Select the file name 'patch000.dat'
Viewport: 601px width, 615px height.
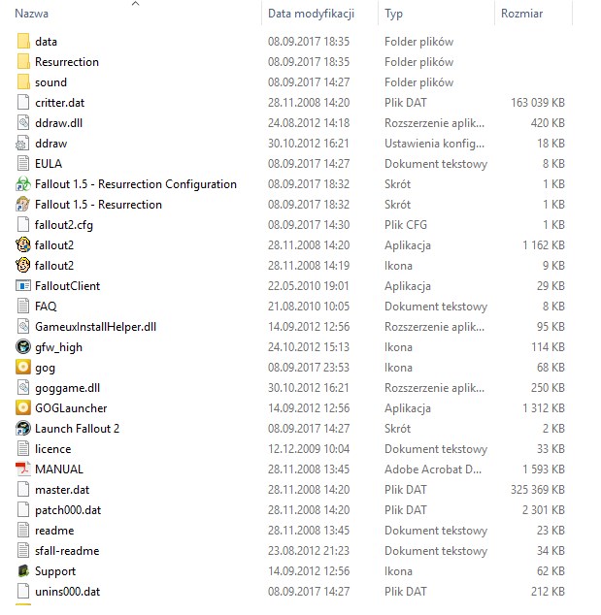pyautogui.click(x=68, y=510)
